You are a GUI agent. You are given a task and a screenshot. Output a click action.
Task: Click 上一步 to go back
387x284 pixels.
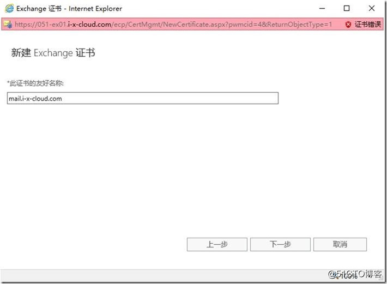[x=217, y=244]
